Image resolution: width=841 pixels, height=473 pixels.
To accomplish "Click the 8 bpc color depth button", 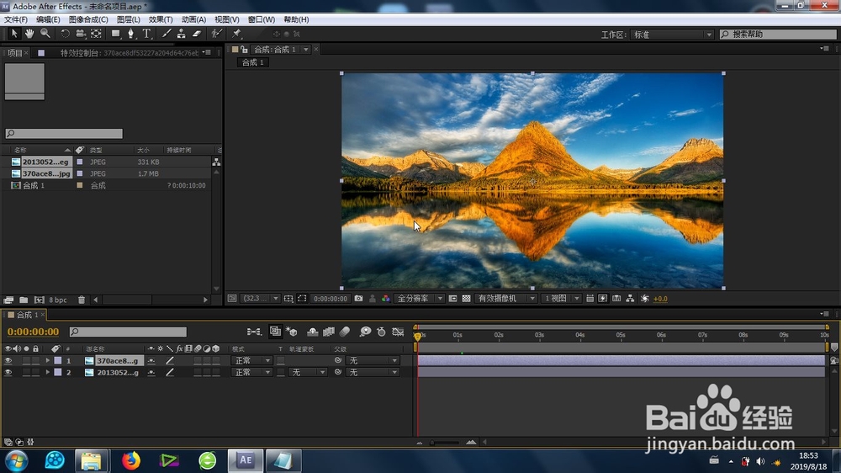I will (x=58, y=300).
